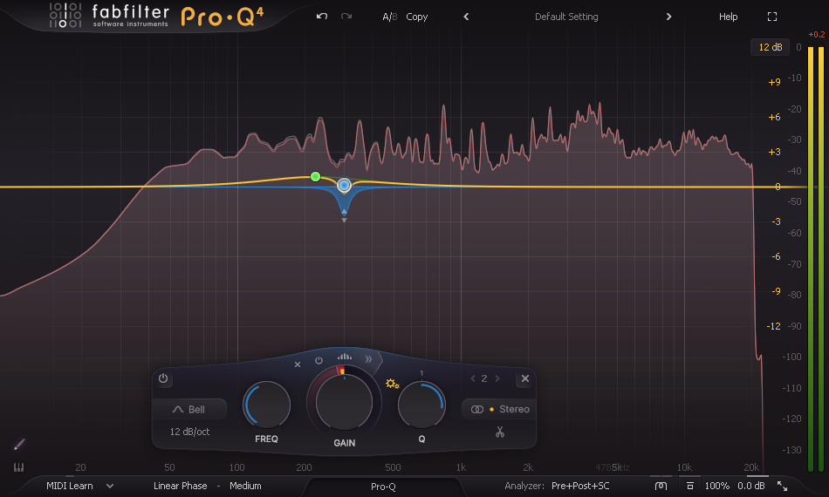Click the output level meter
The width and height of the screenshot is (829, 497).
[816, 259]
